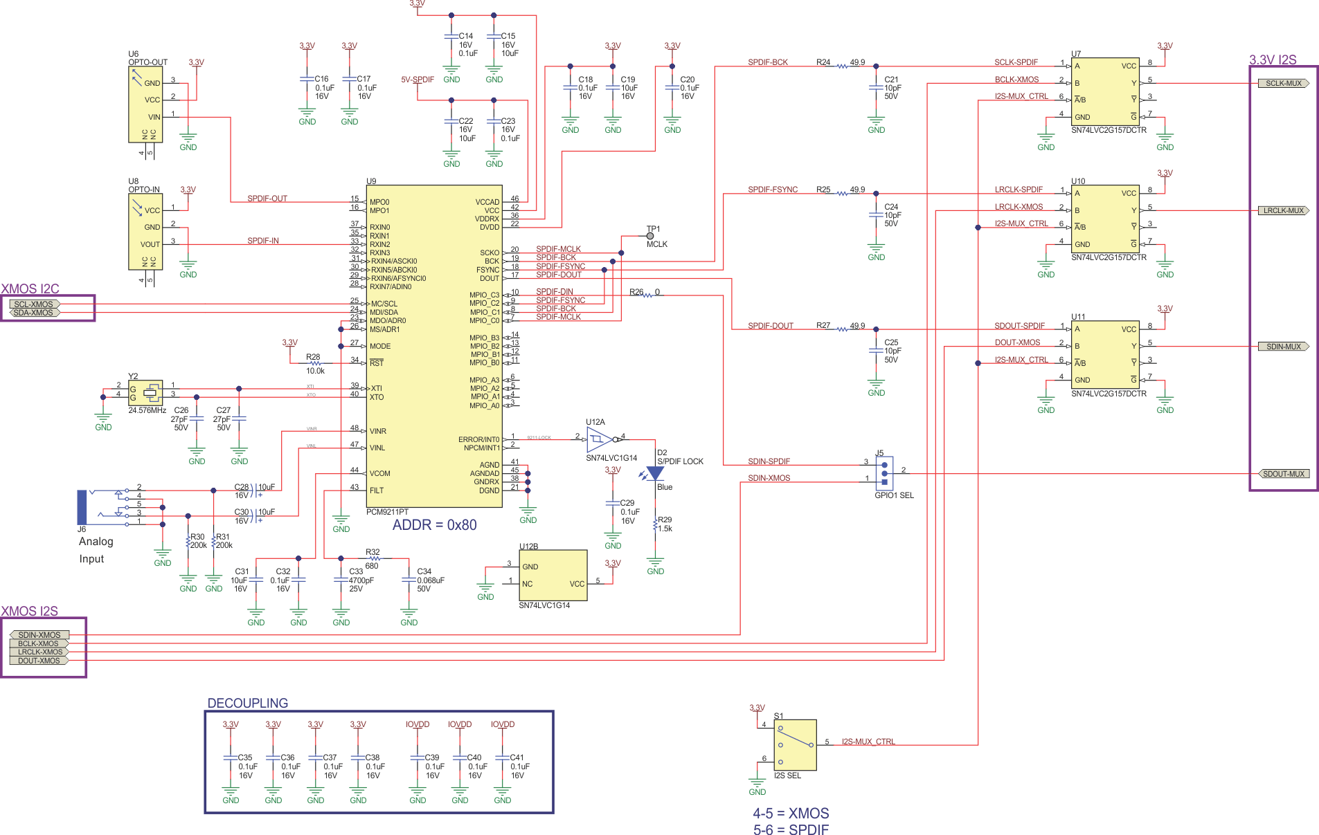The width and height of the screenshot is (1319, 835).
Task: Click the XMOS I2C section header
Action: tap(30, 288)
